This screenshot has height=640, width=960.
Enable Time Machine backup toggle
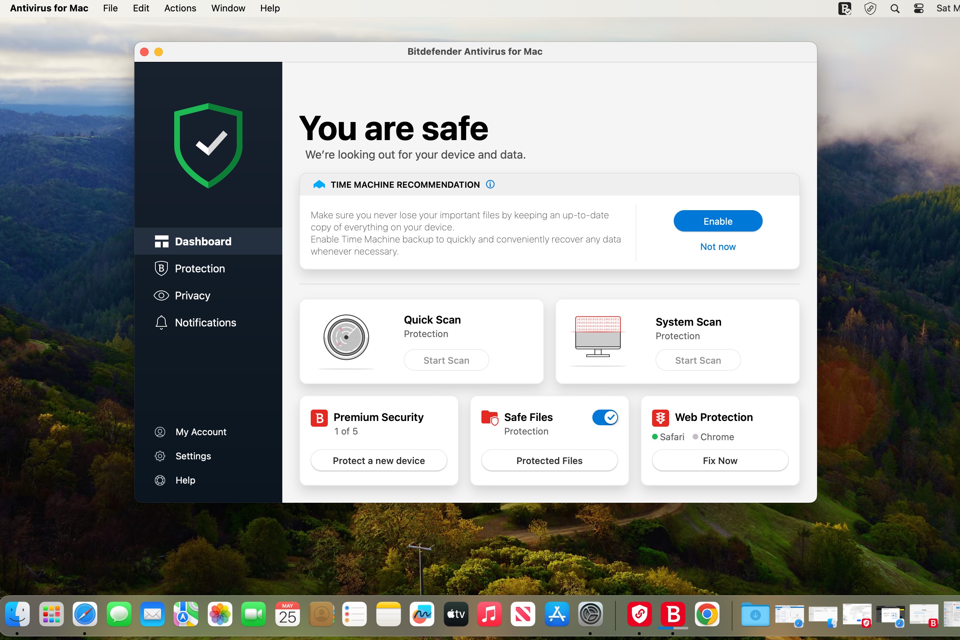pos(717,220)
